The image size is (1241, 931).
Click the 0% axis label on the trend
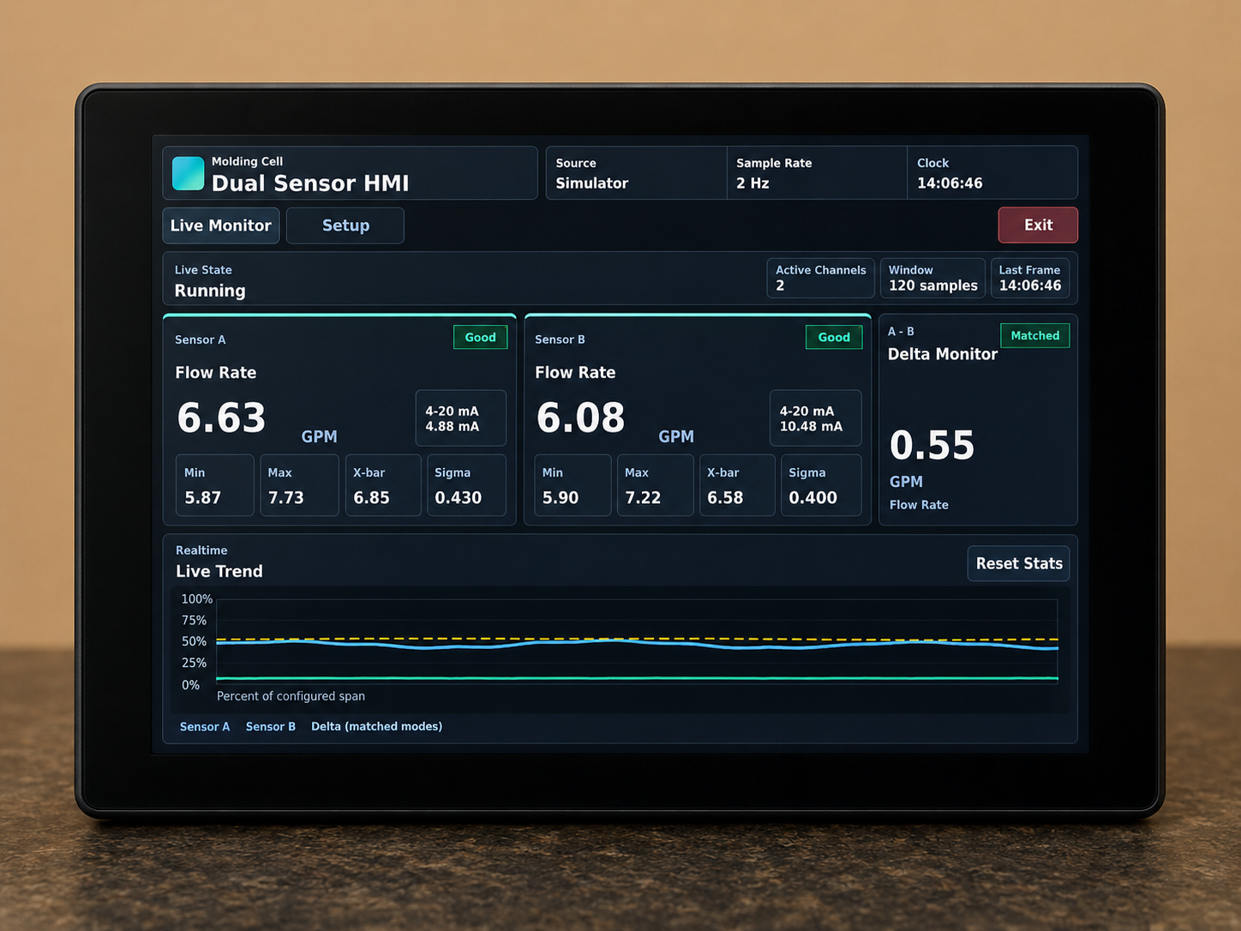(x=190, y=685)
